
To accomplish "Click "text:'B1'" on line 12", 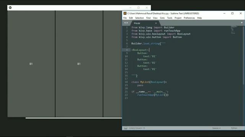I will (x=150, y=63).
